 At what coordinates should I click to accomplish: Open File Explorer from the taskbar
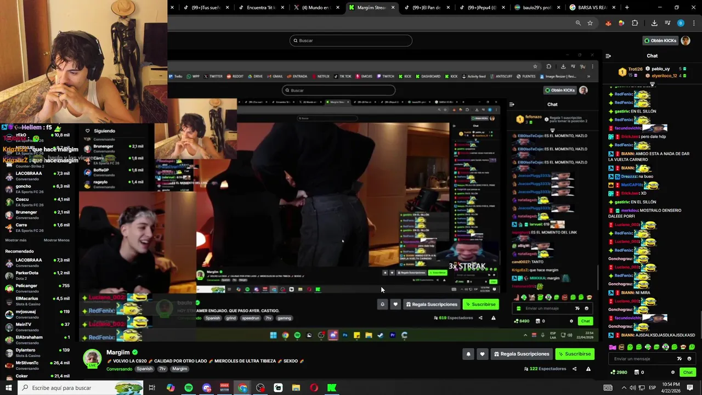tap(296, 388)
